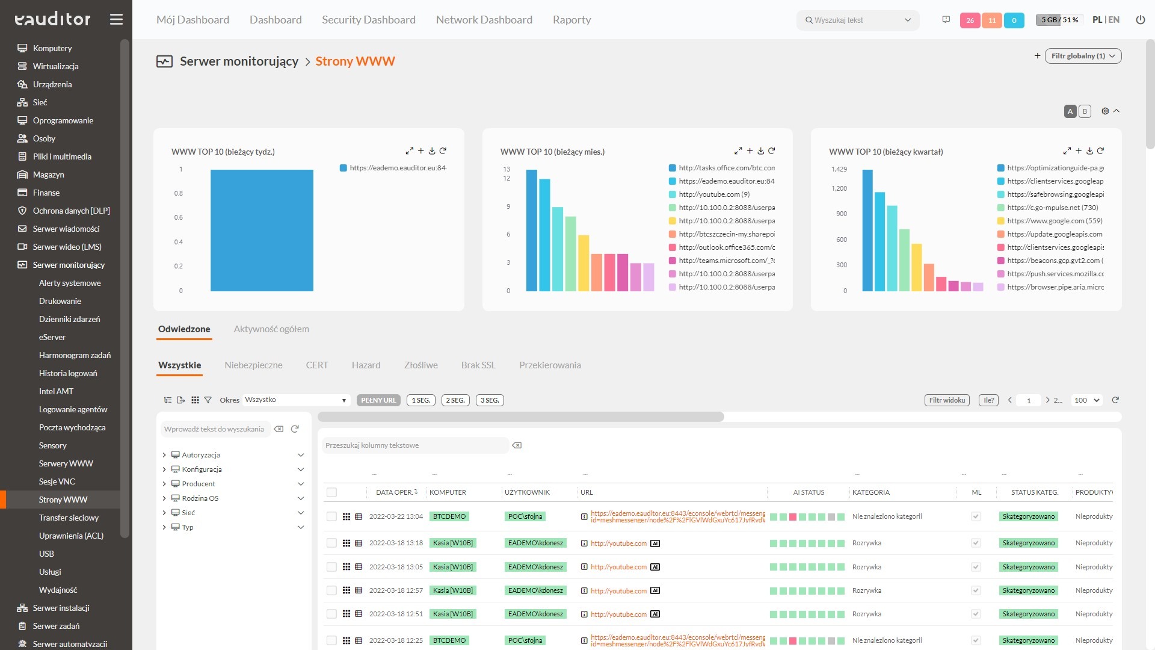1155x650 pixels.
Task: Open dashboard settings gear icon
Action: pyautogui.click(x=1105, y=111)
